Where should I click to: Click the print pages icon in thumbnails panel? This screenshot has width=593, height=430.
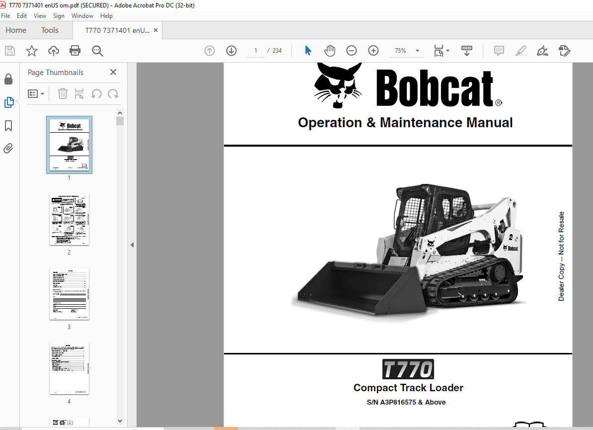click(79, 93)
